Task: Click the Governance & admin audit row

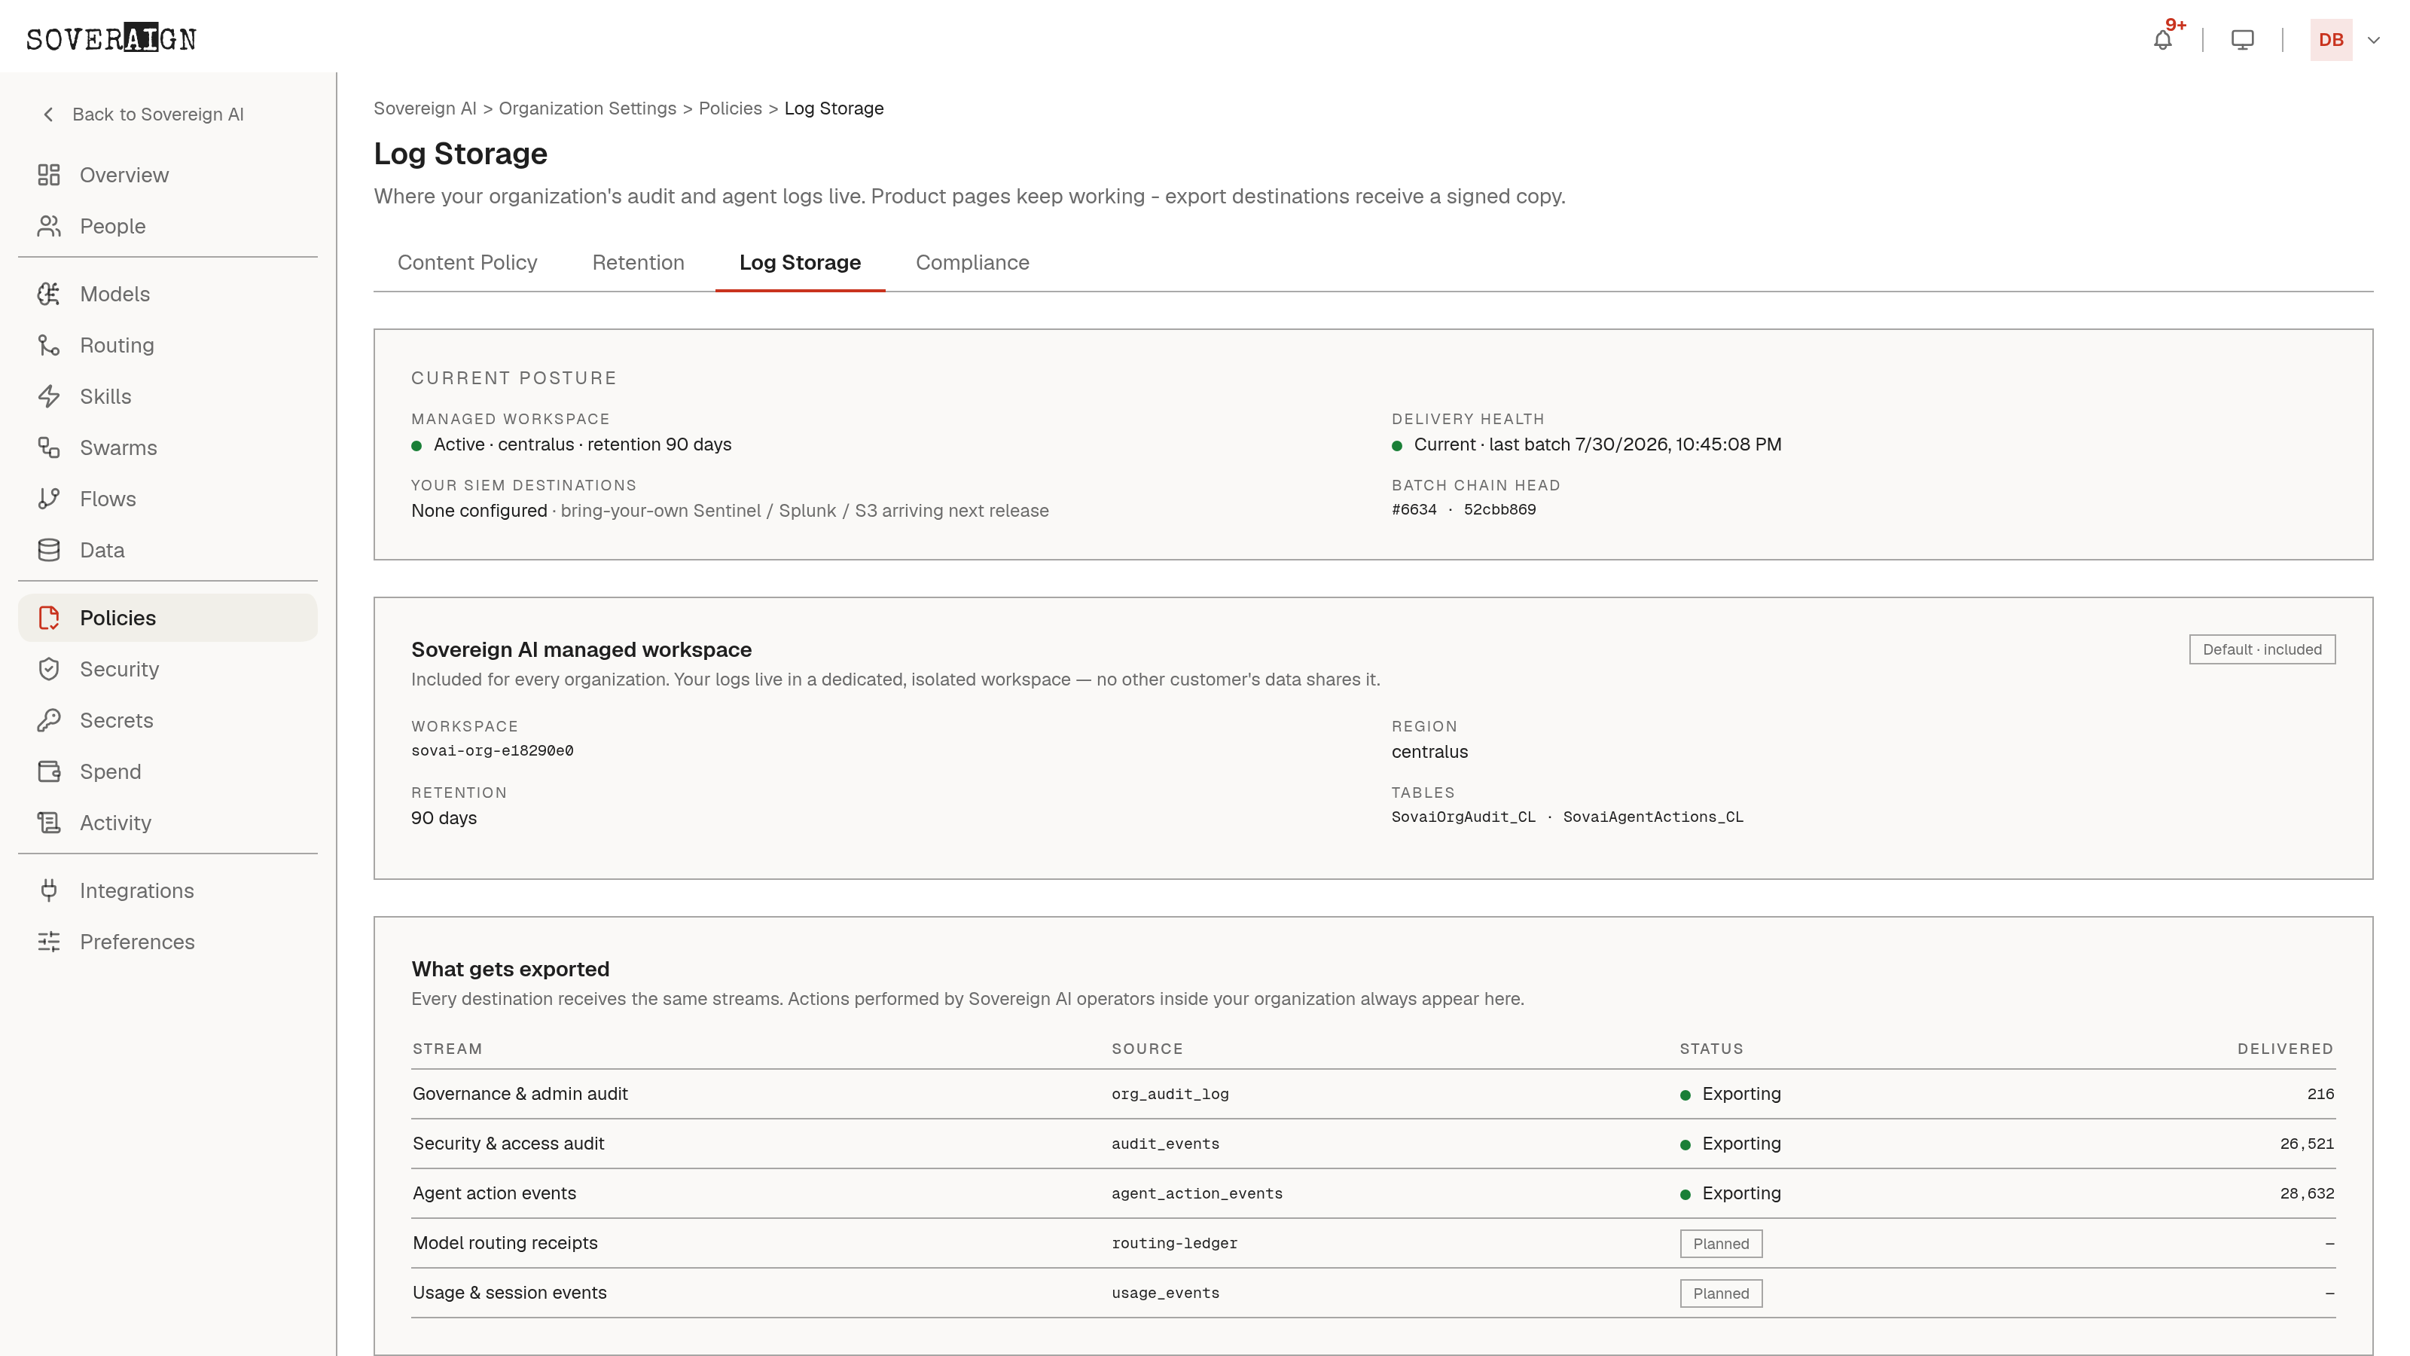Action: (x=1372, y=1094)
